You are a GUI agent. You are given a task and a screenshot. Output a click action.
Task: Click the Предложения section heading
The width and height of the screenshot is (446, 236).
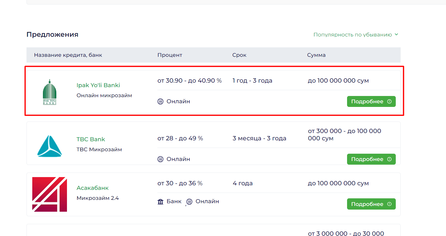point(52,35)
